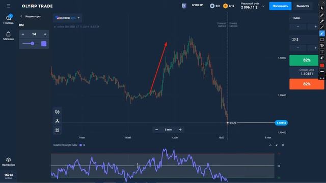Screen dimensions: 326x183
Task: Click the silver star 0/3 badge
Action: point(214,6)
